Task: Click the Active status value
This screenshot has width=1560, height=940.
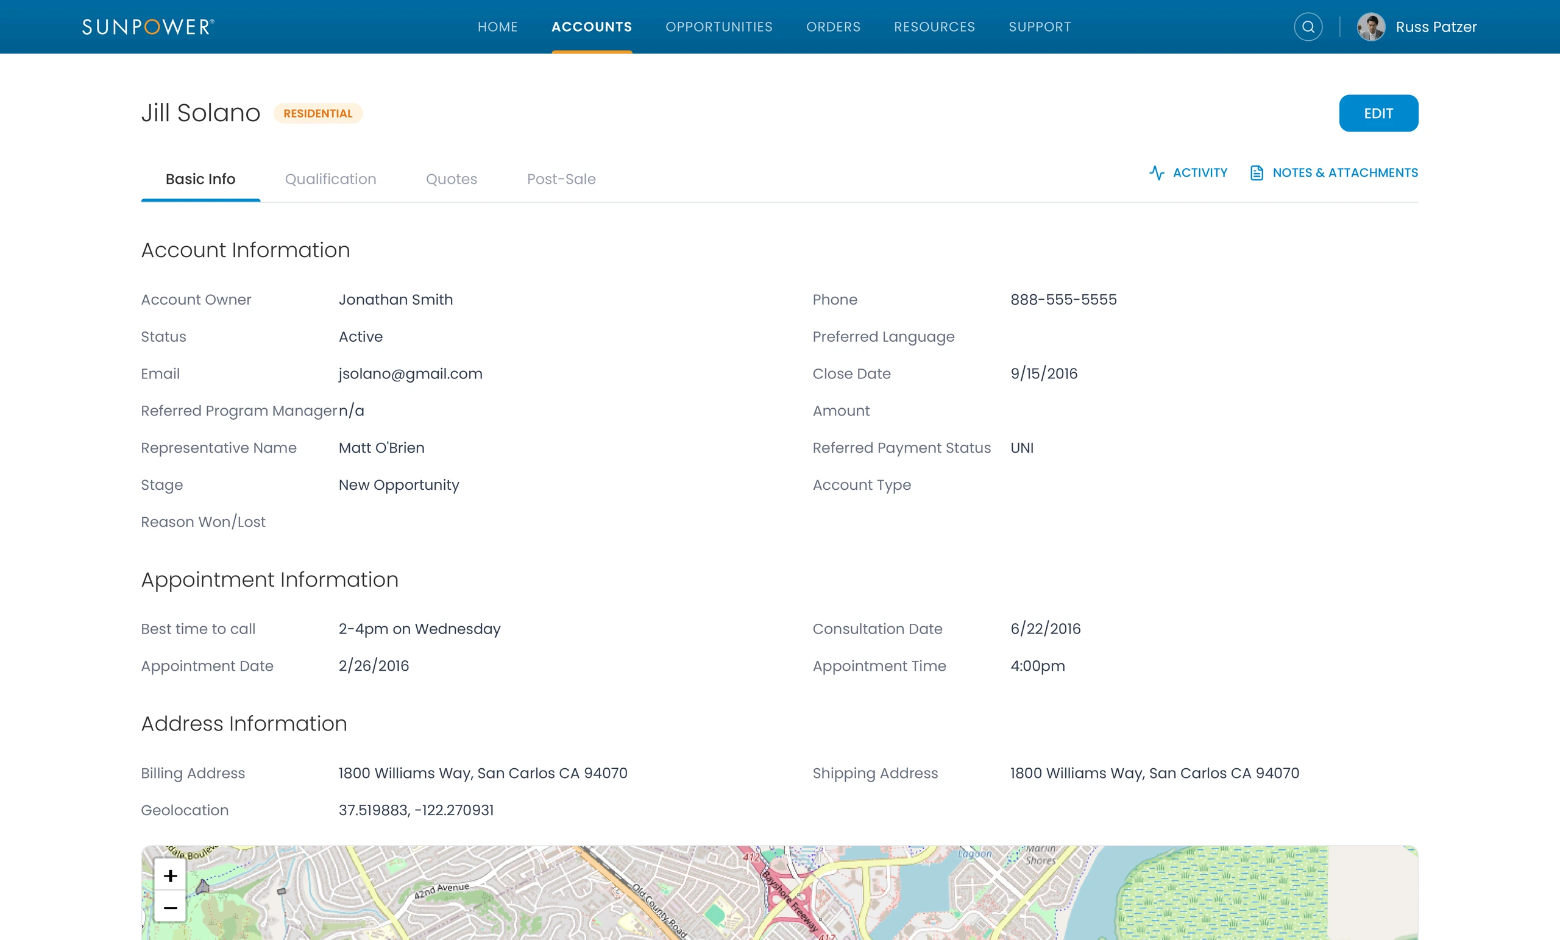Action: [x=361, y=337]
